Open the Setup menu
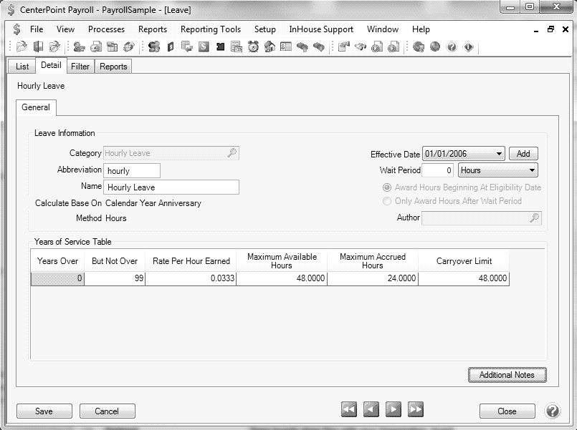577x430 pixels. [x=265, y=29]
